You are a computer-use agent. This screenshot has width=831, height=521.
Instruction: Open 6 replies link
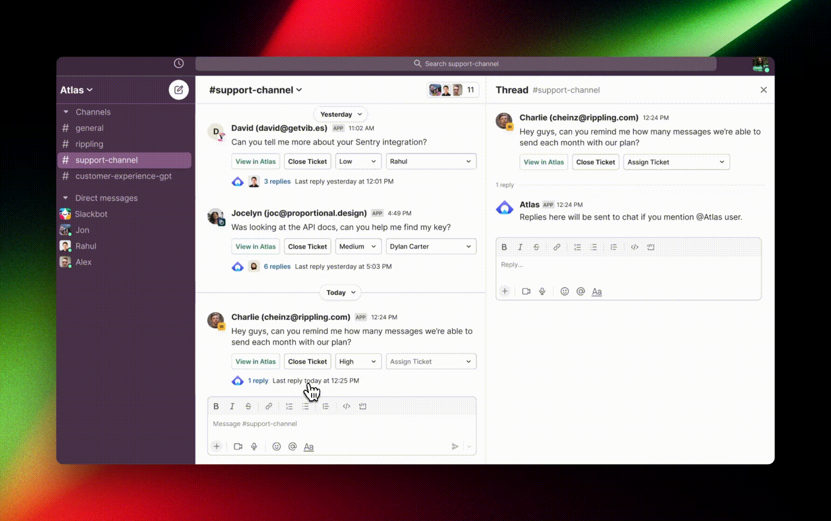click(277, 266)
